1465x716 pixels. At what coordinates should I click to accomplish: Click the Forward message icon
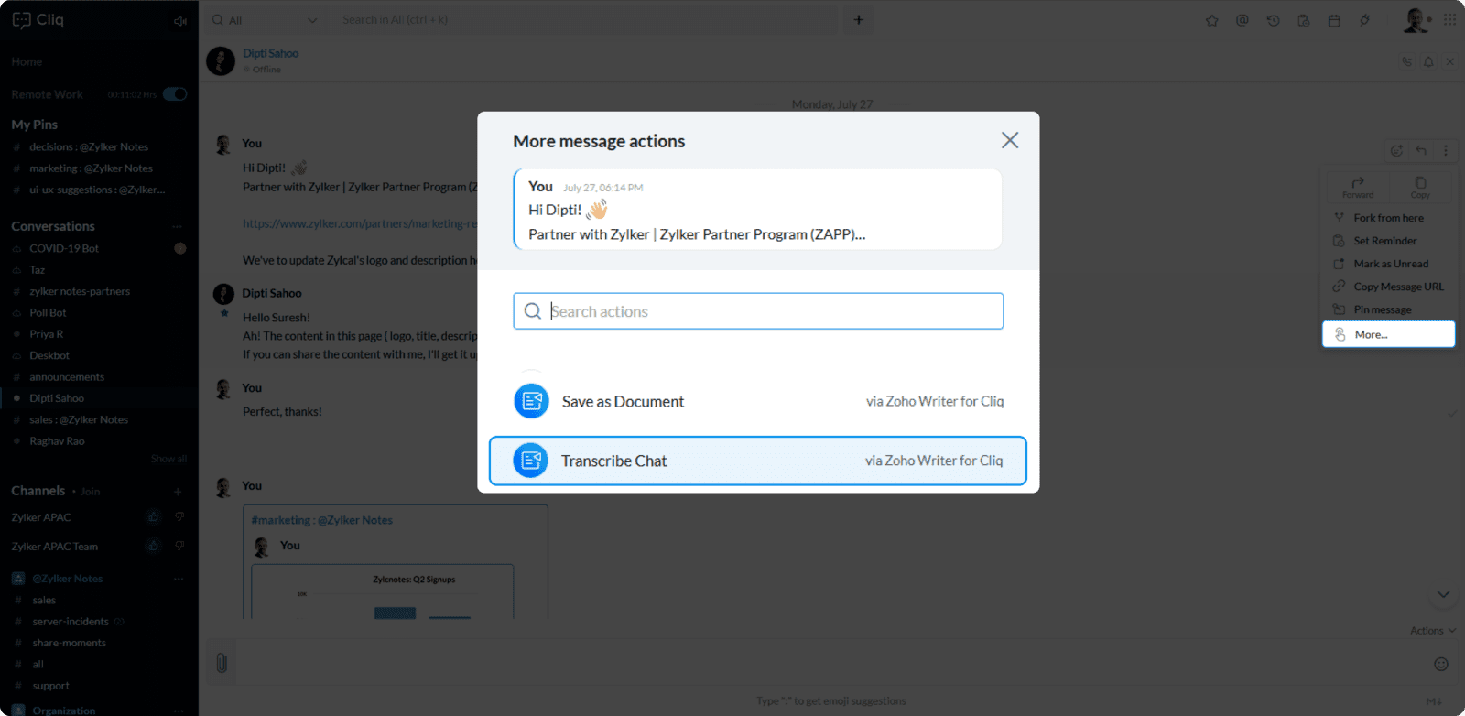[x=1358, y=186]
